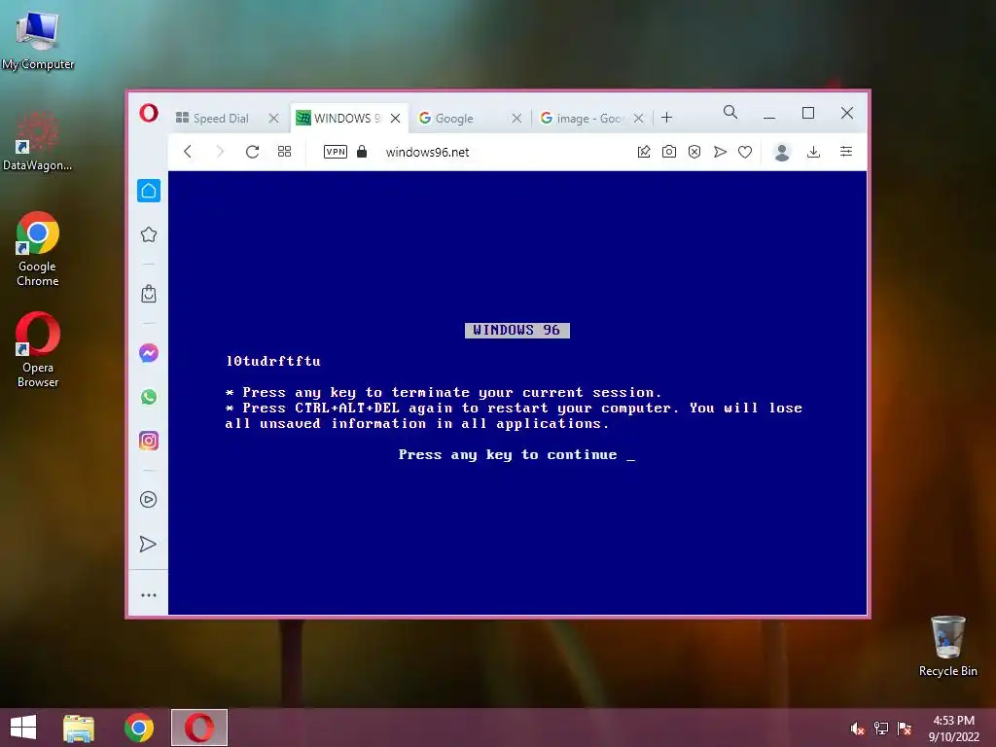Open sidebar setup three dots

[149, 595]
